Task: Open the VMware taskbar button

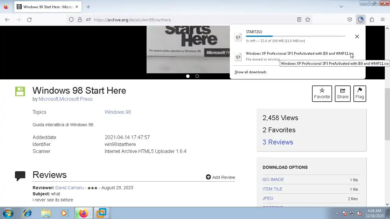Action: click(101, 213)
